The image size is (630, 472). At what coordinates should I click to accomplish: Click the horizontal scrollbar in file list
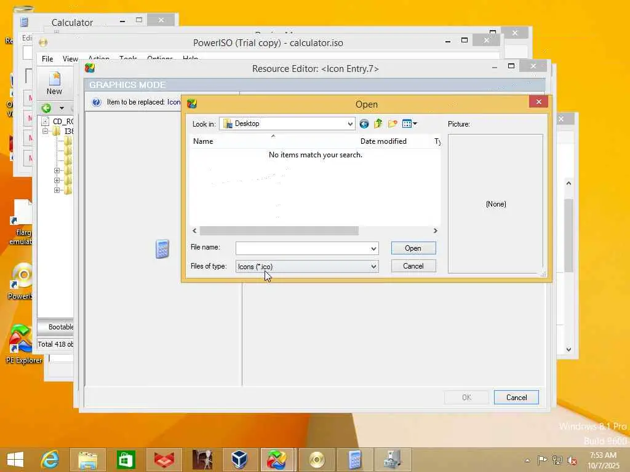pos(279,231)
